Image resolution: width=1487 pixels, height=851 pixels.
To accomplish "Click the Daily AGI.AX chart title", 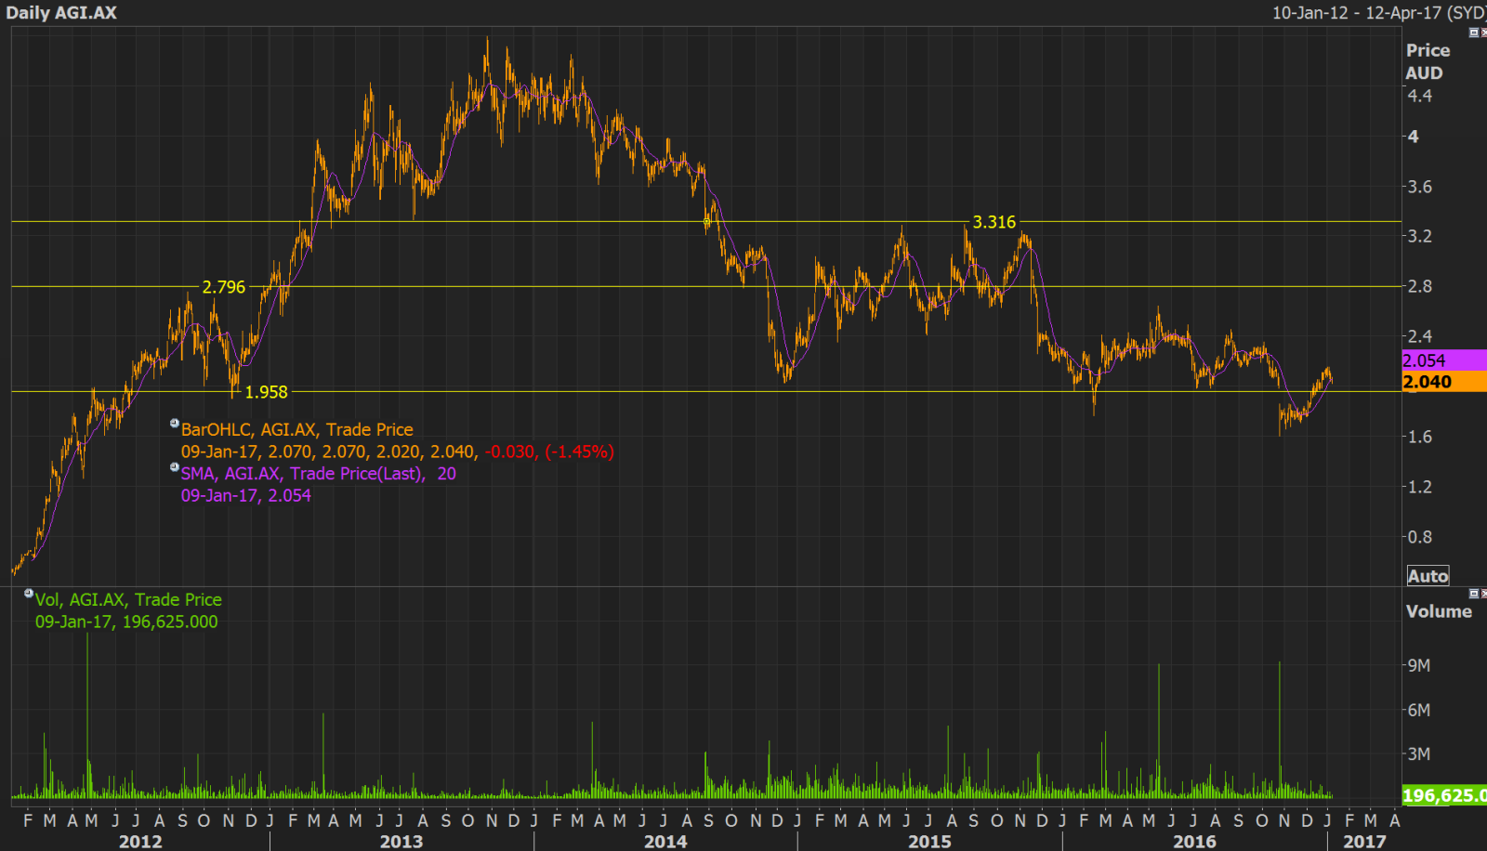I will (x=61, y=13).
